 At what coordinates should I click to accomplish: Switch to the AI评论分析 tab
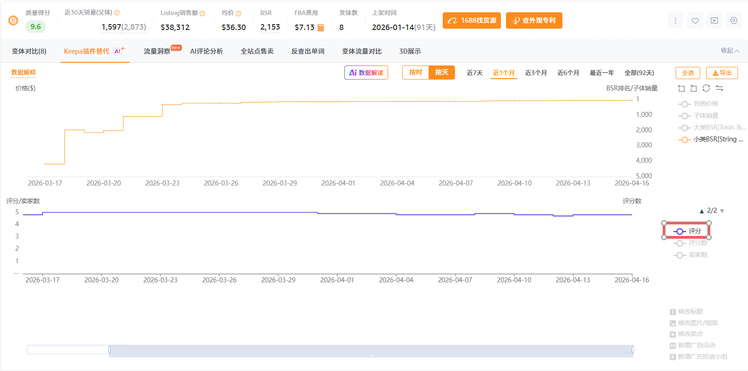pyautogui.click(x=206, y=51)
